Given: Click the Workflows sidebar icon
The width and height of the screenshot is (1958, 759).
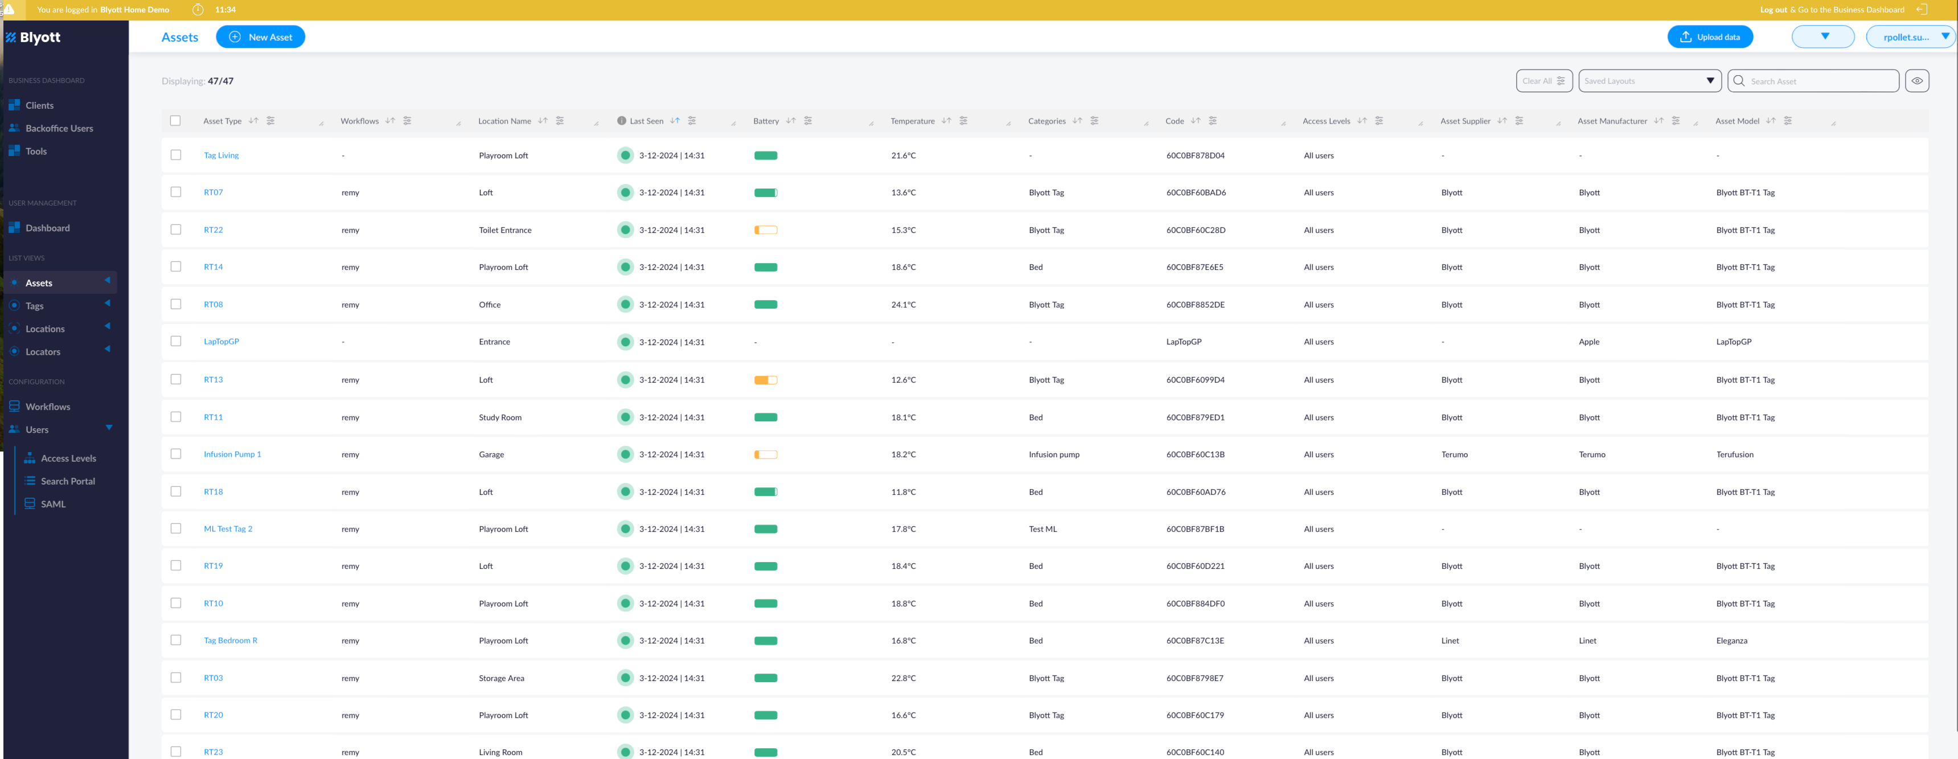Looking at the screenshot, I should pyautogui.click(x=14, y=407).
